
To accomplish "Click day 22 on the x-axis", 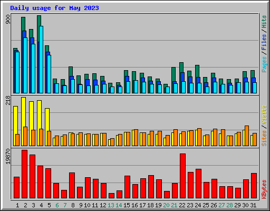I will tap(182, 205).
